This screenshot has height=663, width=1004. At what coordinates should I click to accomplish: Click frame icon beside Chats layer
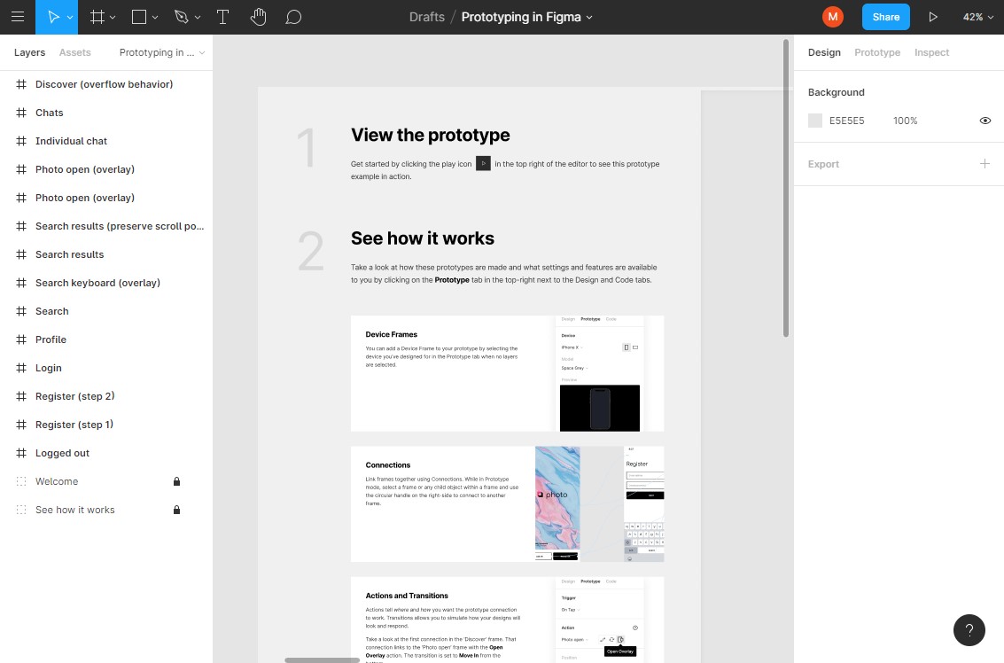[21, 113]
